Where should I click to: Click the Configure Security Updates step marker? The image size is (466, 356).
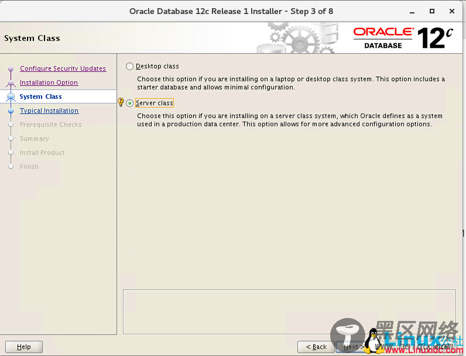[11, 69]
